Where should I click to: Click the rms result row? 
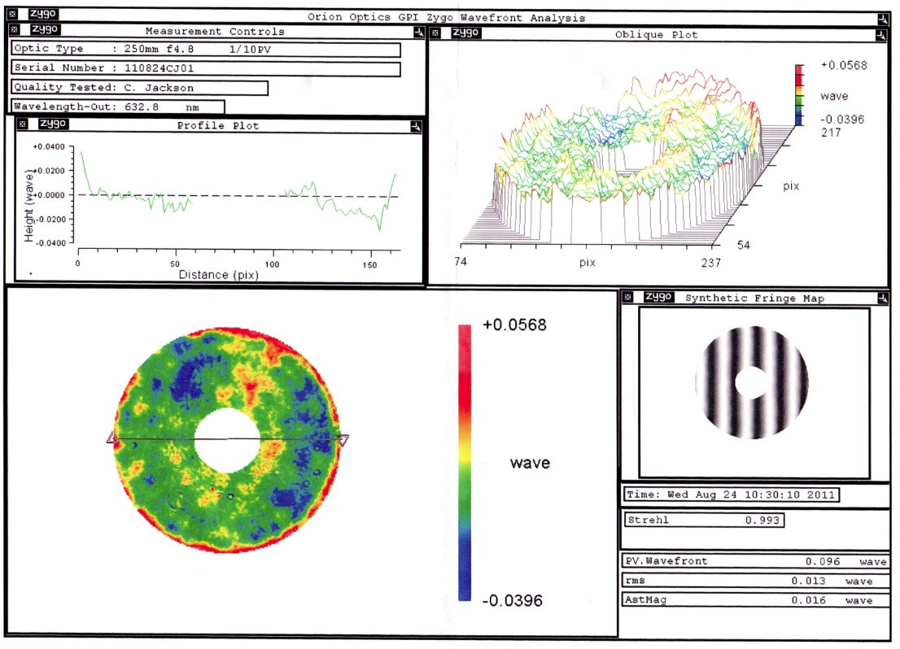(756, 581)
